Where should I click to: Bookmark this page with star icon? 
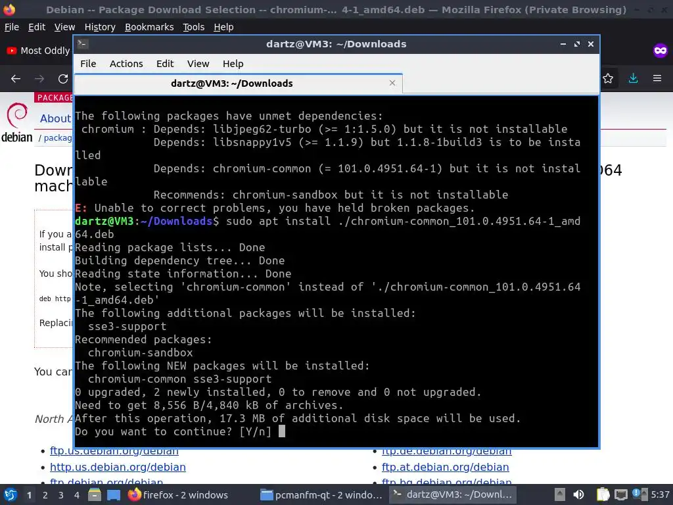608,78
